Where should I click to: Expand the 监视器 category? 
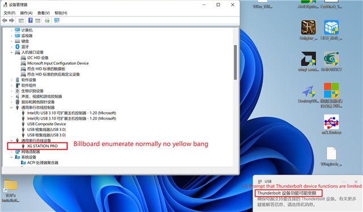tap(11, 36)
